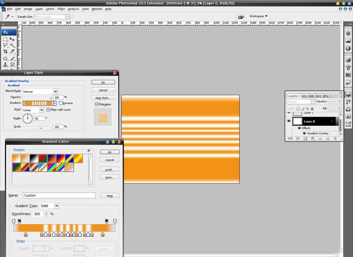Uncheck Align with Layer
Image resolution: width=353 pixels, height=257 pixels.
[48, 110]
